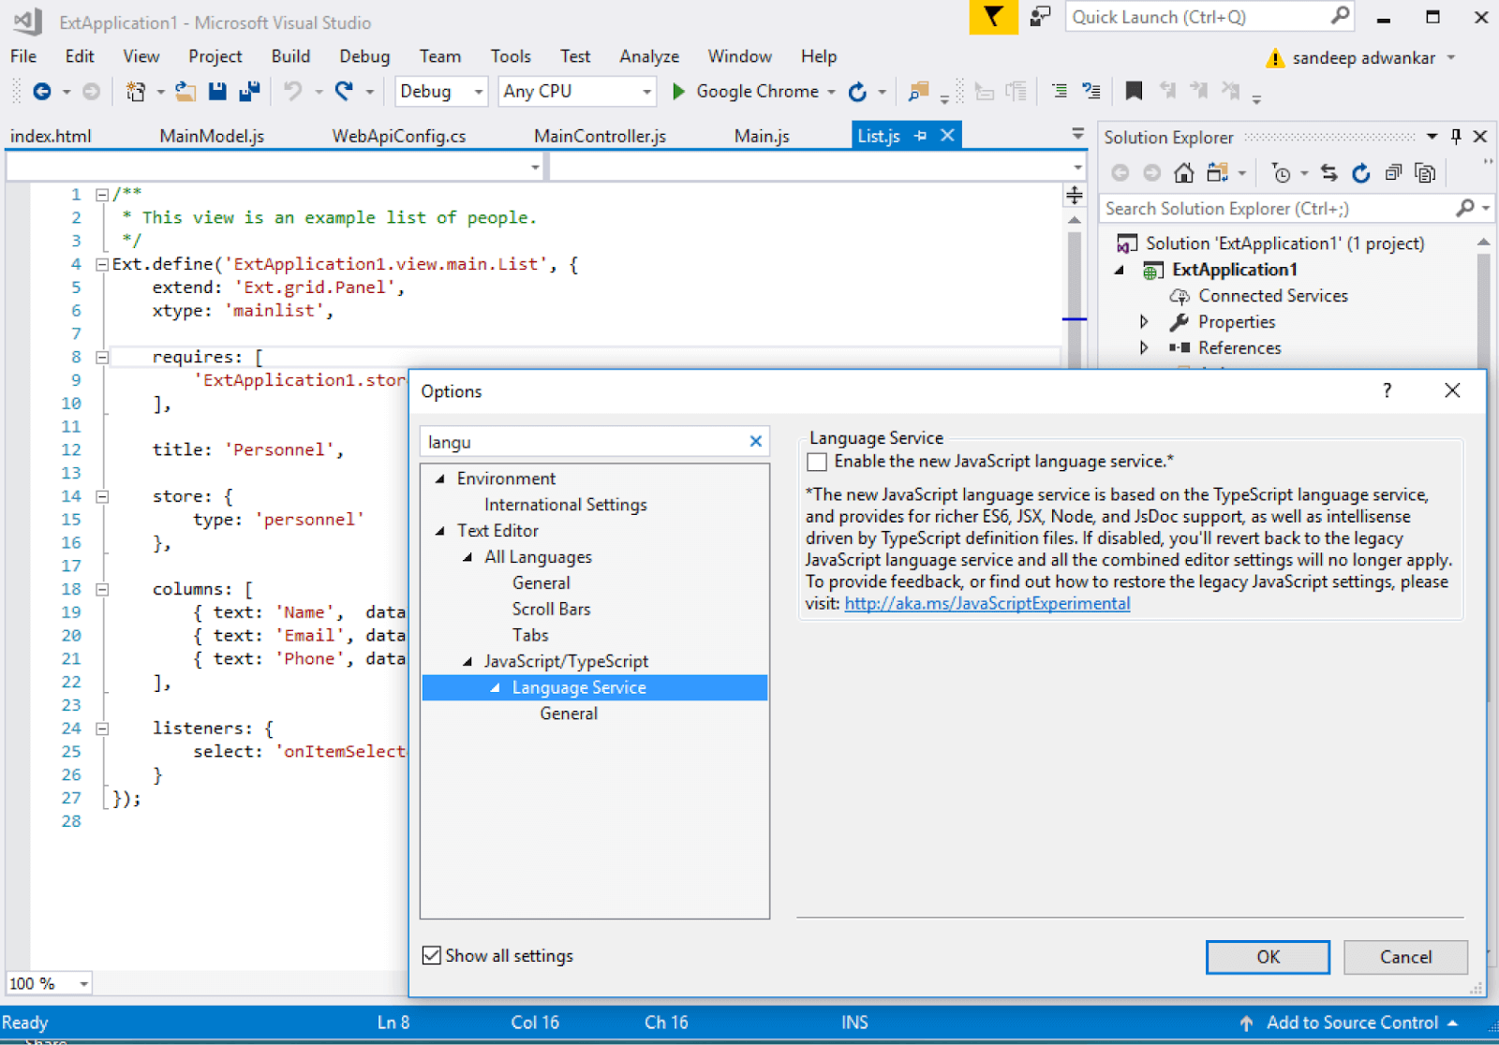Click Cancel in the Options dialog
Viewport: 1499px width, 1045px height.
tap(1405, 957)
